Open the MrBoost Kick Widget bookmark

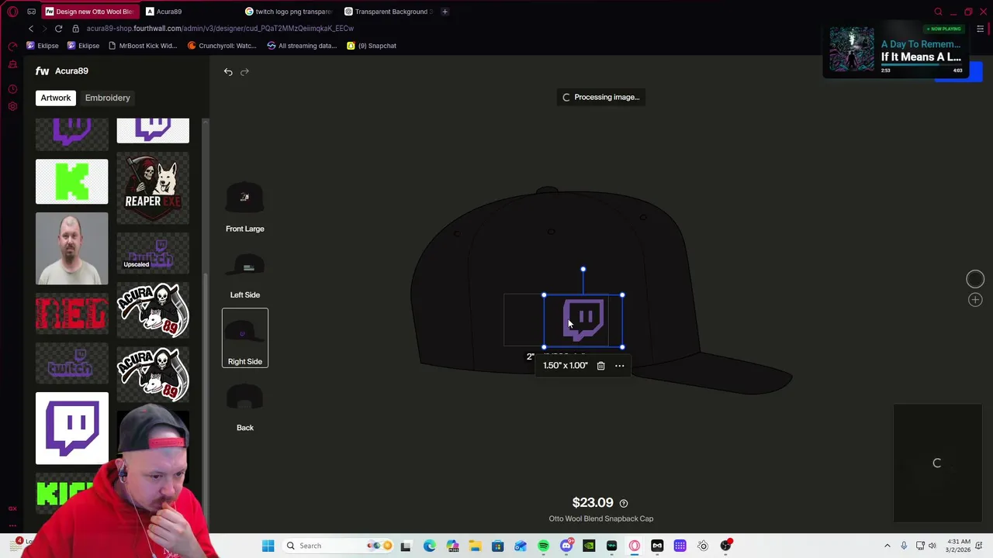tap(143, 46)
